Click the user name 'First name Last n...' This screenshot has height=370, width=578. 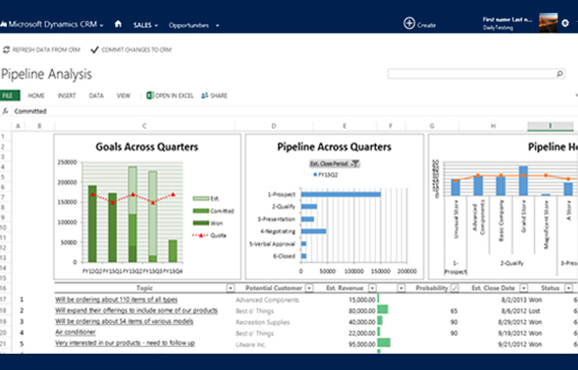coord(507,20)
